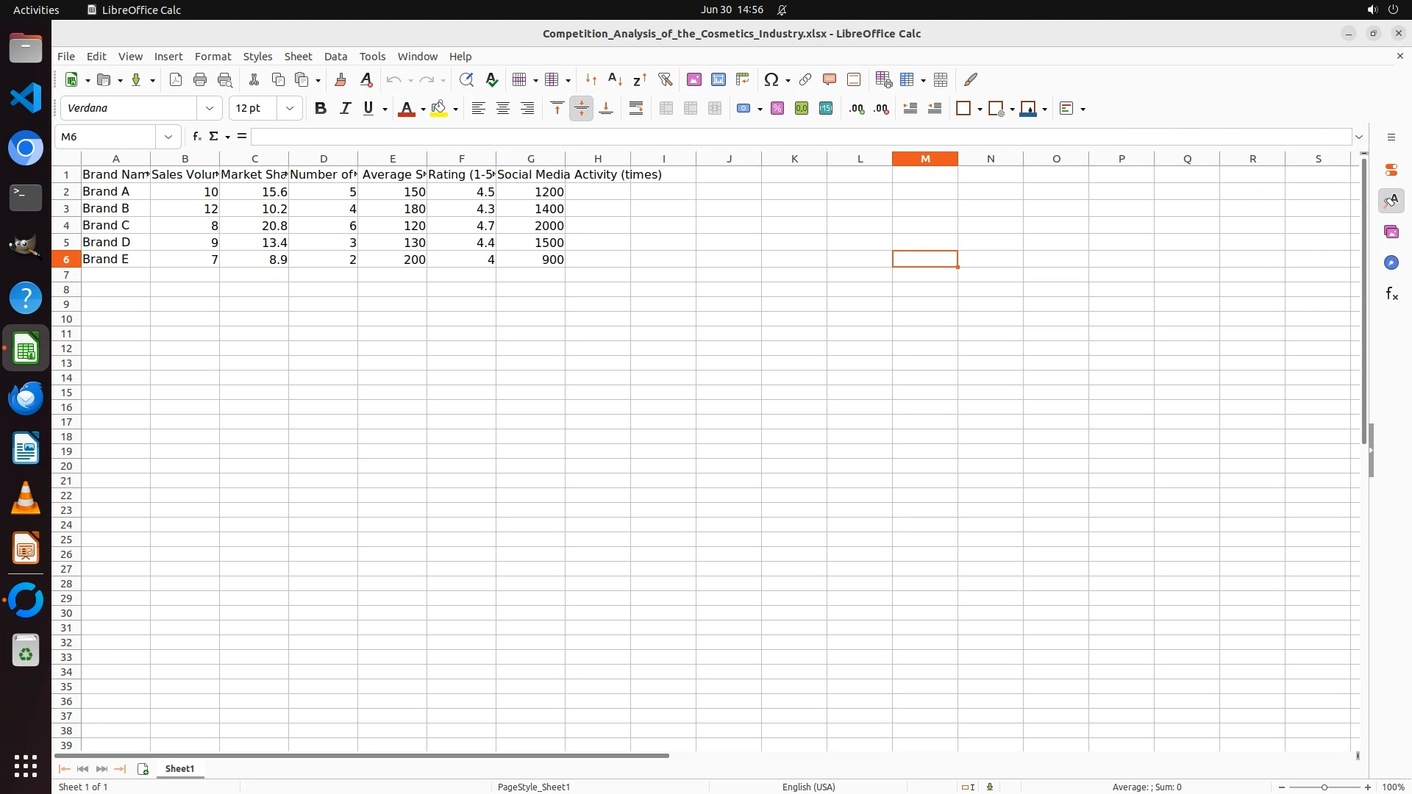The height and width of the screenshot is (794, 1412).
Task: Click the Format as Percent icon
Action: pyautogui.click(x=777, y=109)
